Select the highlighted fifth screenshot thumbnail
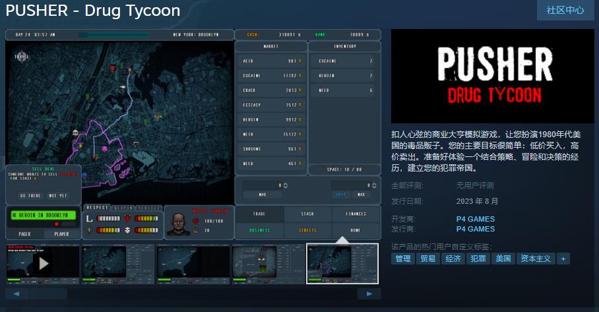 click(342, 264)
